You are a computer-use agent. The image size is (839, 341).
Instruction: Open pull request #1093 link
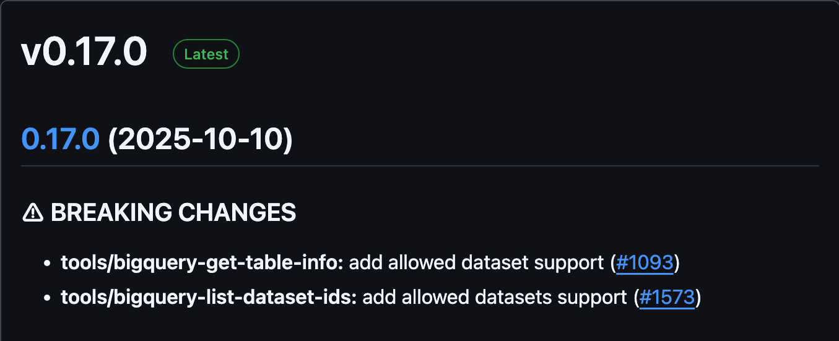(x=645, y=263)
